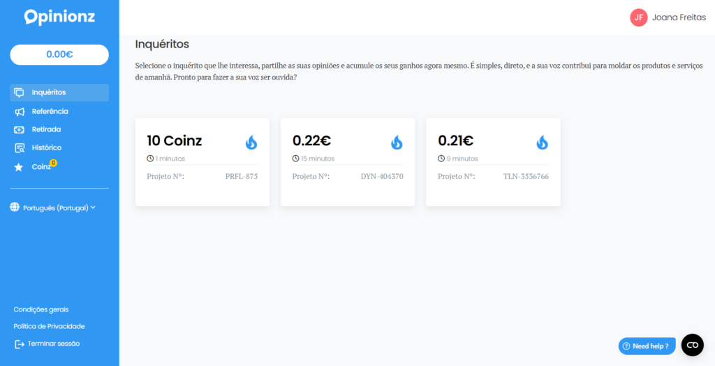Click the 15 minutos duration text

tap(318, 159)
